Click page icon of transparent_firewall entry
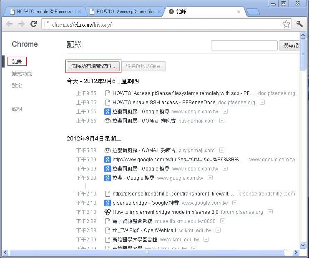Image resolution: width=309 pixels, height=258 pixels. coord(108,194)
